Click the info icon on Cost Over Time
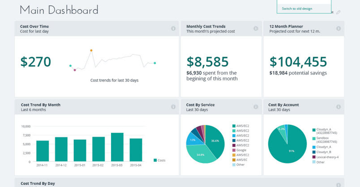The image size is (360, 187). (x=173, y=29)
